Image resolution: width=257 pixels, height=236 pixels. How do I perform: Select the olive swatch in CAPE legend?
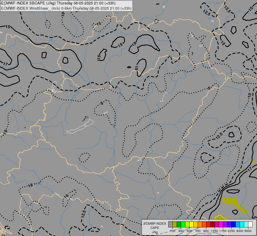point(175,224)
